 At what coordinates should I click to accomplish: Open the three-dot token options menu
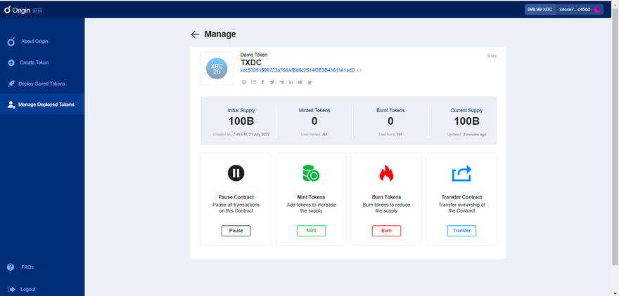point(492,56)
